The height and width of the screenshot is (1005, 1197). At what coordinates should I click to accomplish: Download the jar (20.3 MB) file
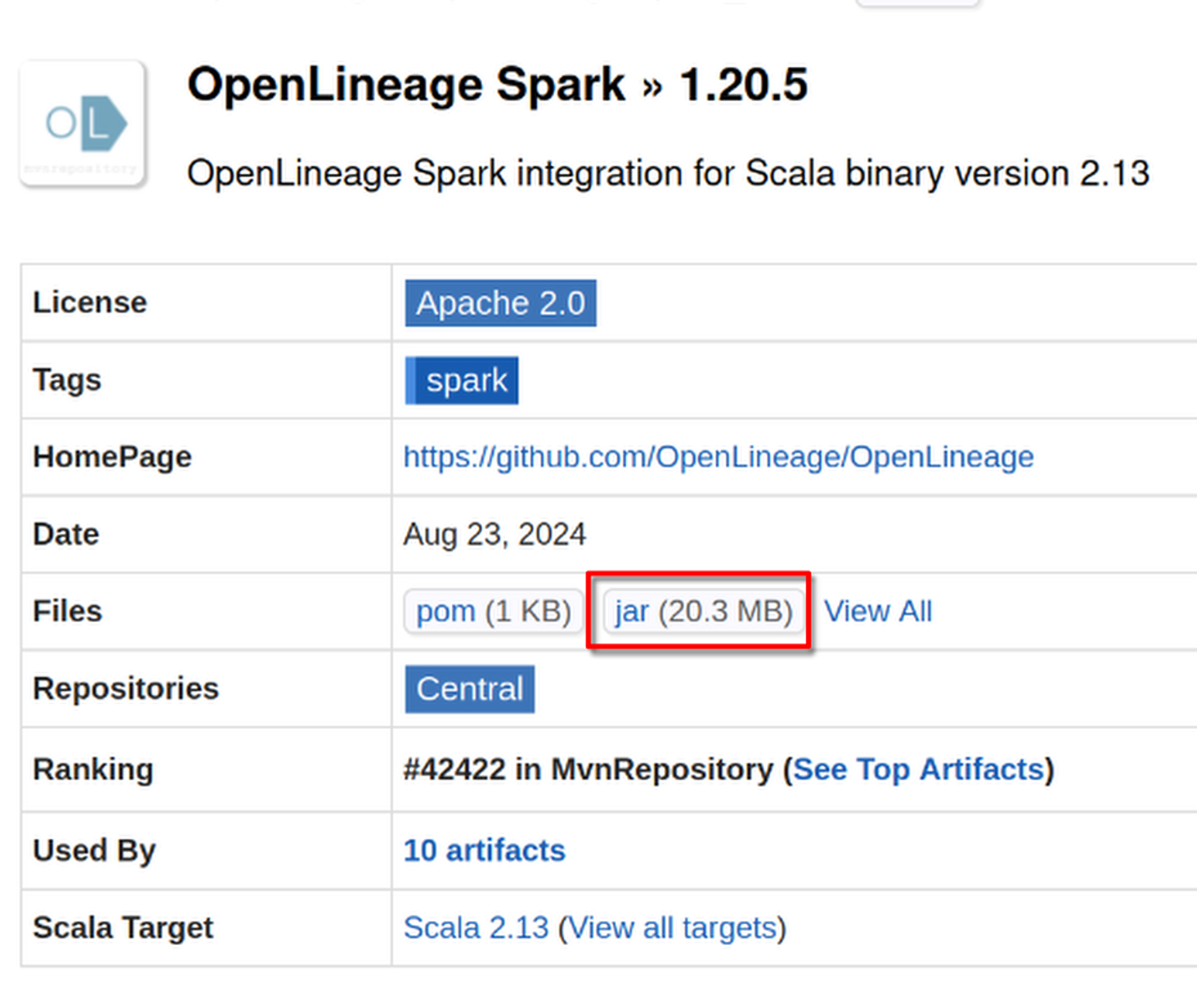tap(703, 611)
